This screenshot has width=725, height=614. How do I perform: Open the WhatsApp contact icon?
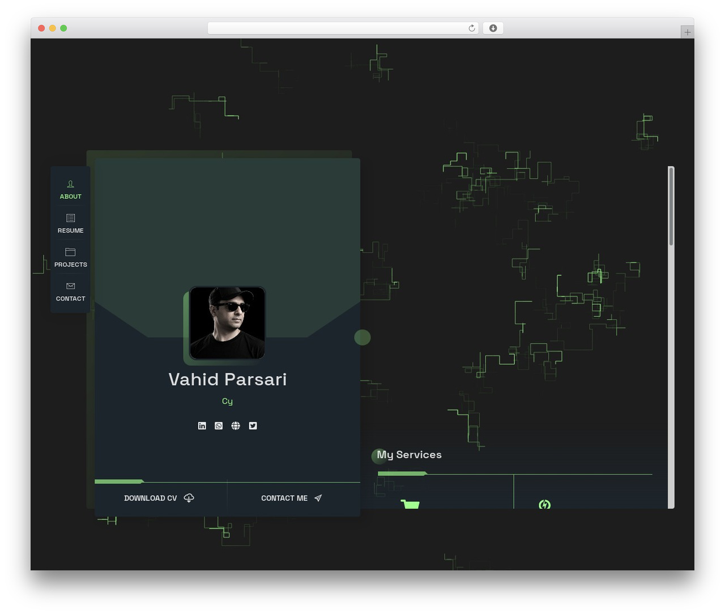(x=219, y=425)
